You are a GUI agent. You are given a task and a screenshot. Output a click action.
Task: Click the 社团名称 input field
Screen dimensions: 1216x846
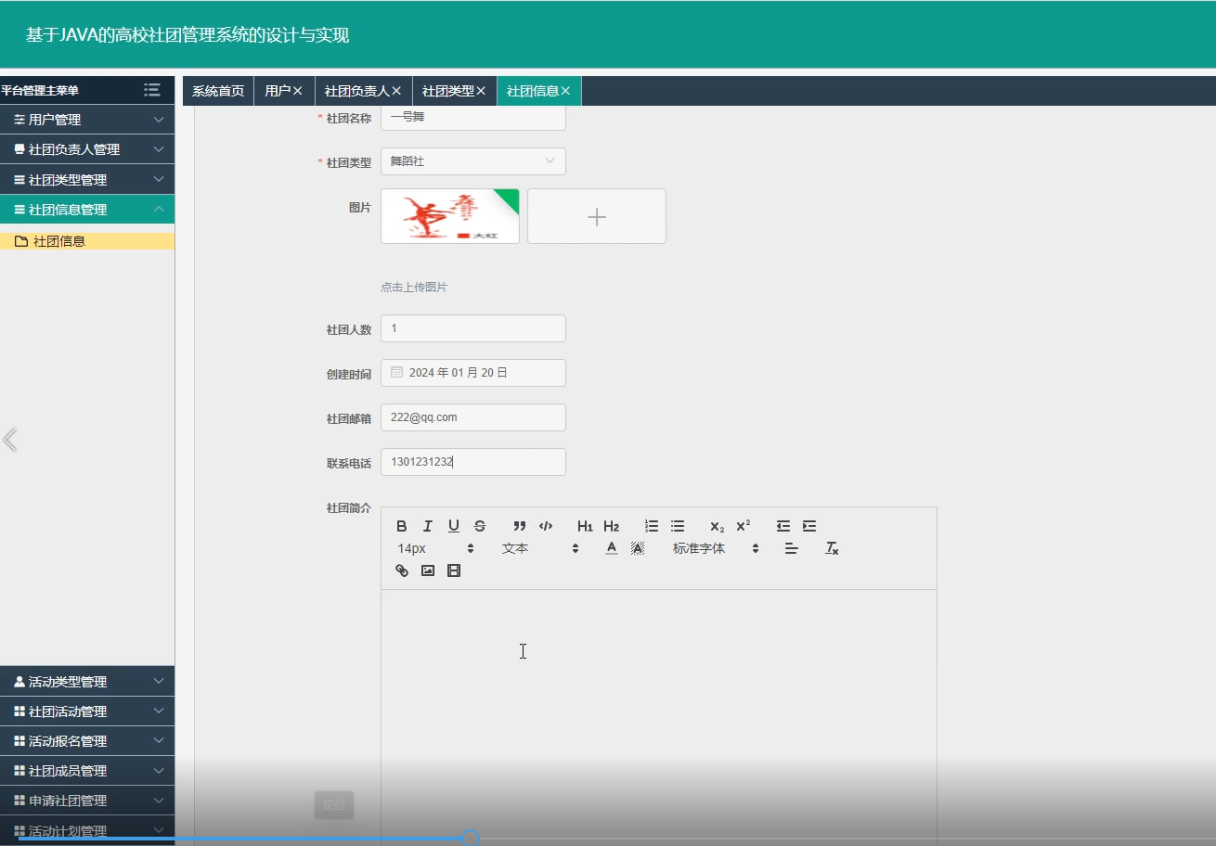click(473, 118)
